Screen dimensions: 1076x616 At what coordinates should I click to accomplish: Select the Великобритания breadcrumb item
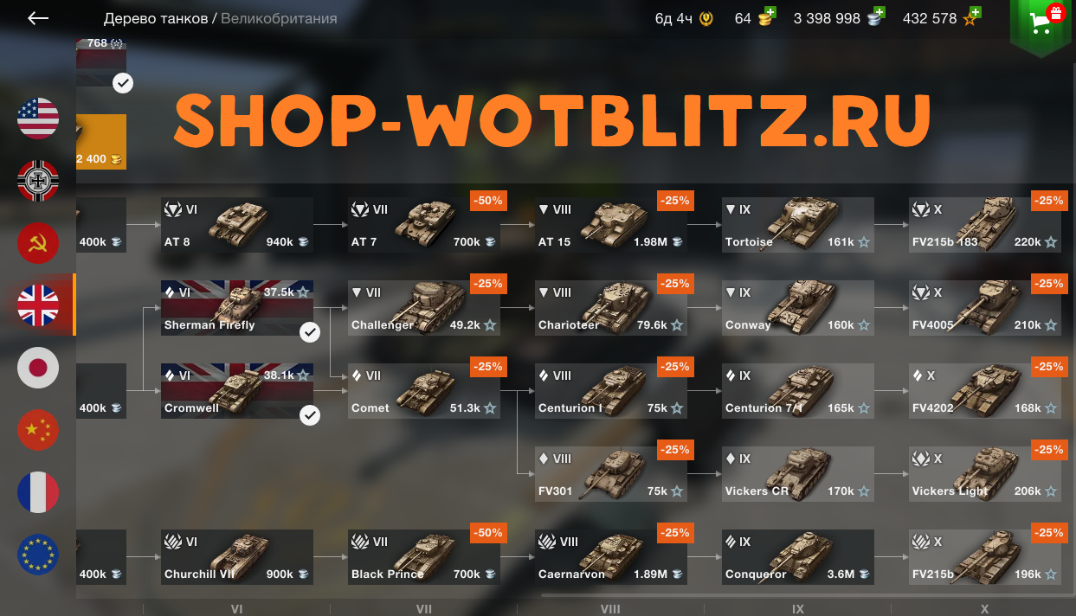279,18
